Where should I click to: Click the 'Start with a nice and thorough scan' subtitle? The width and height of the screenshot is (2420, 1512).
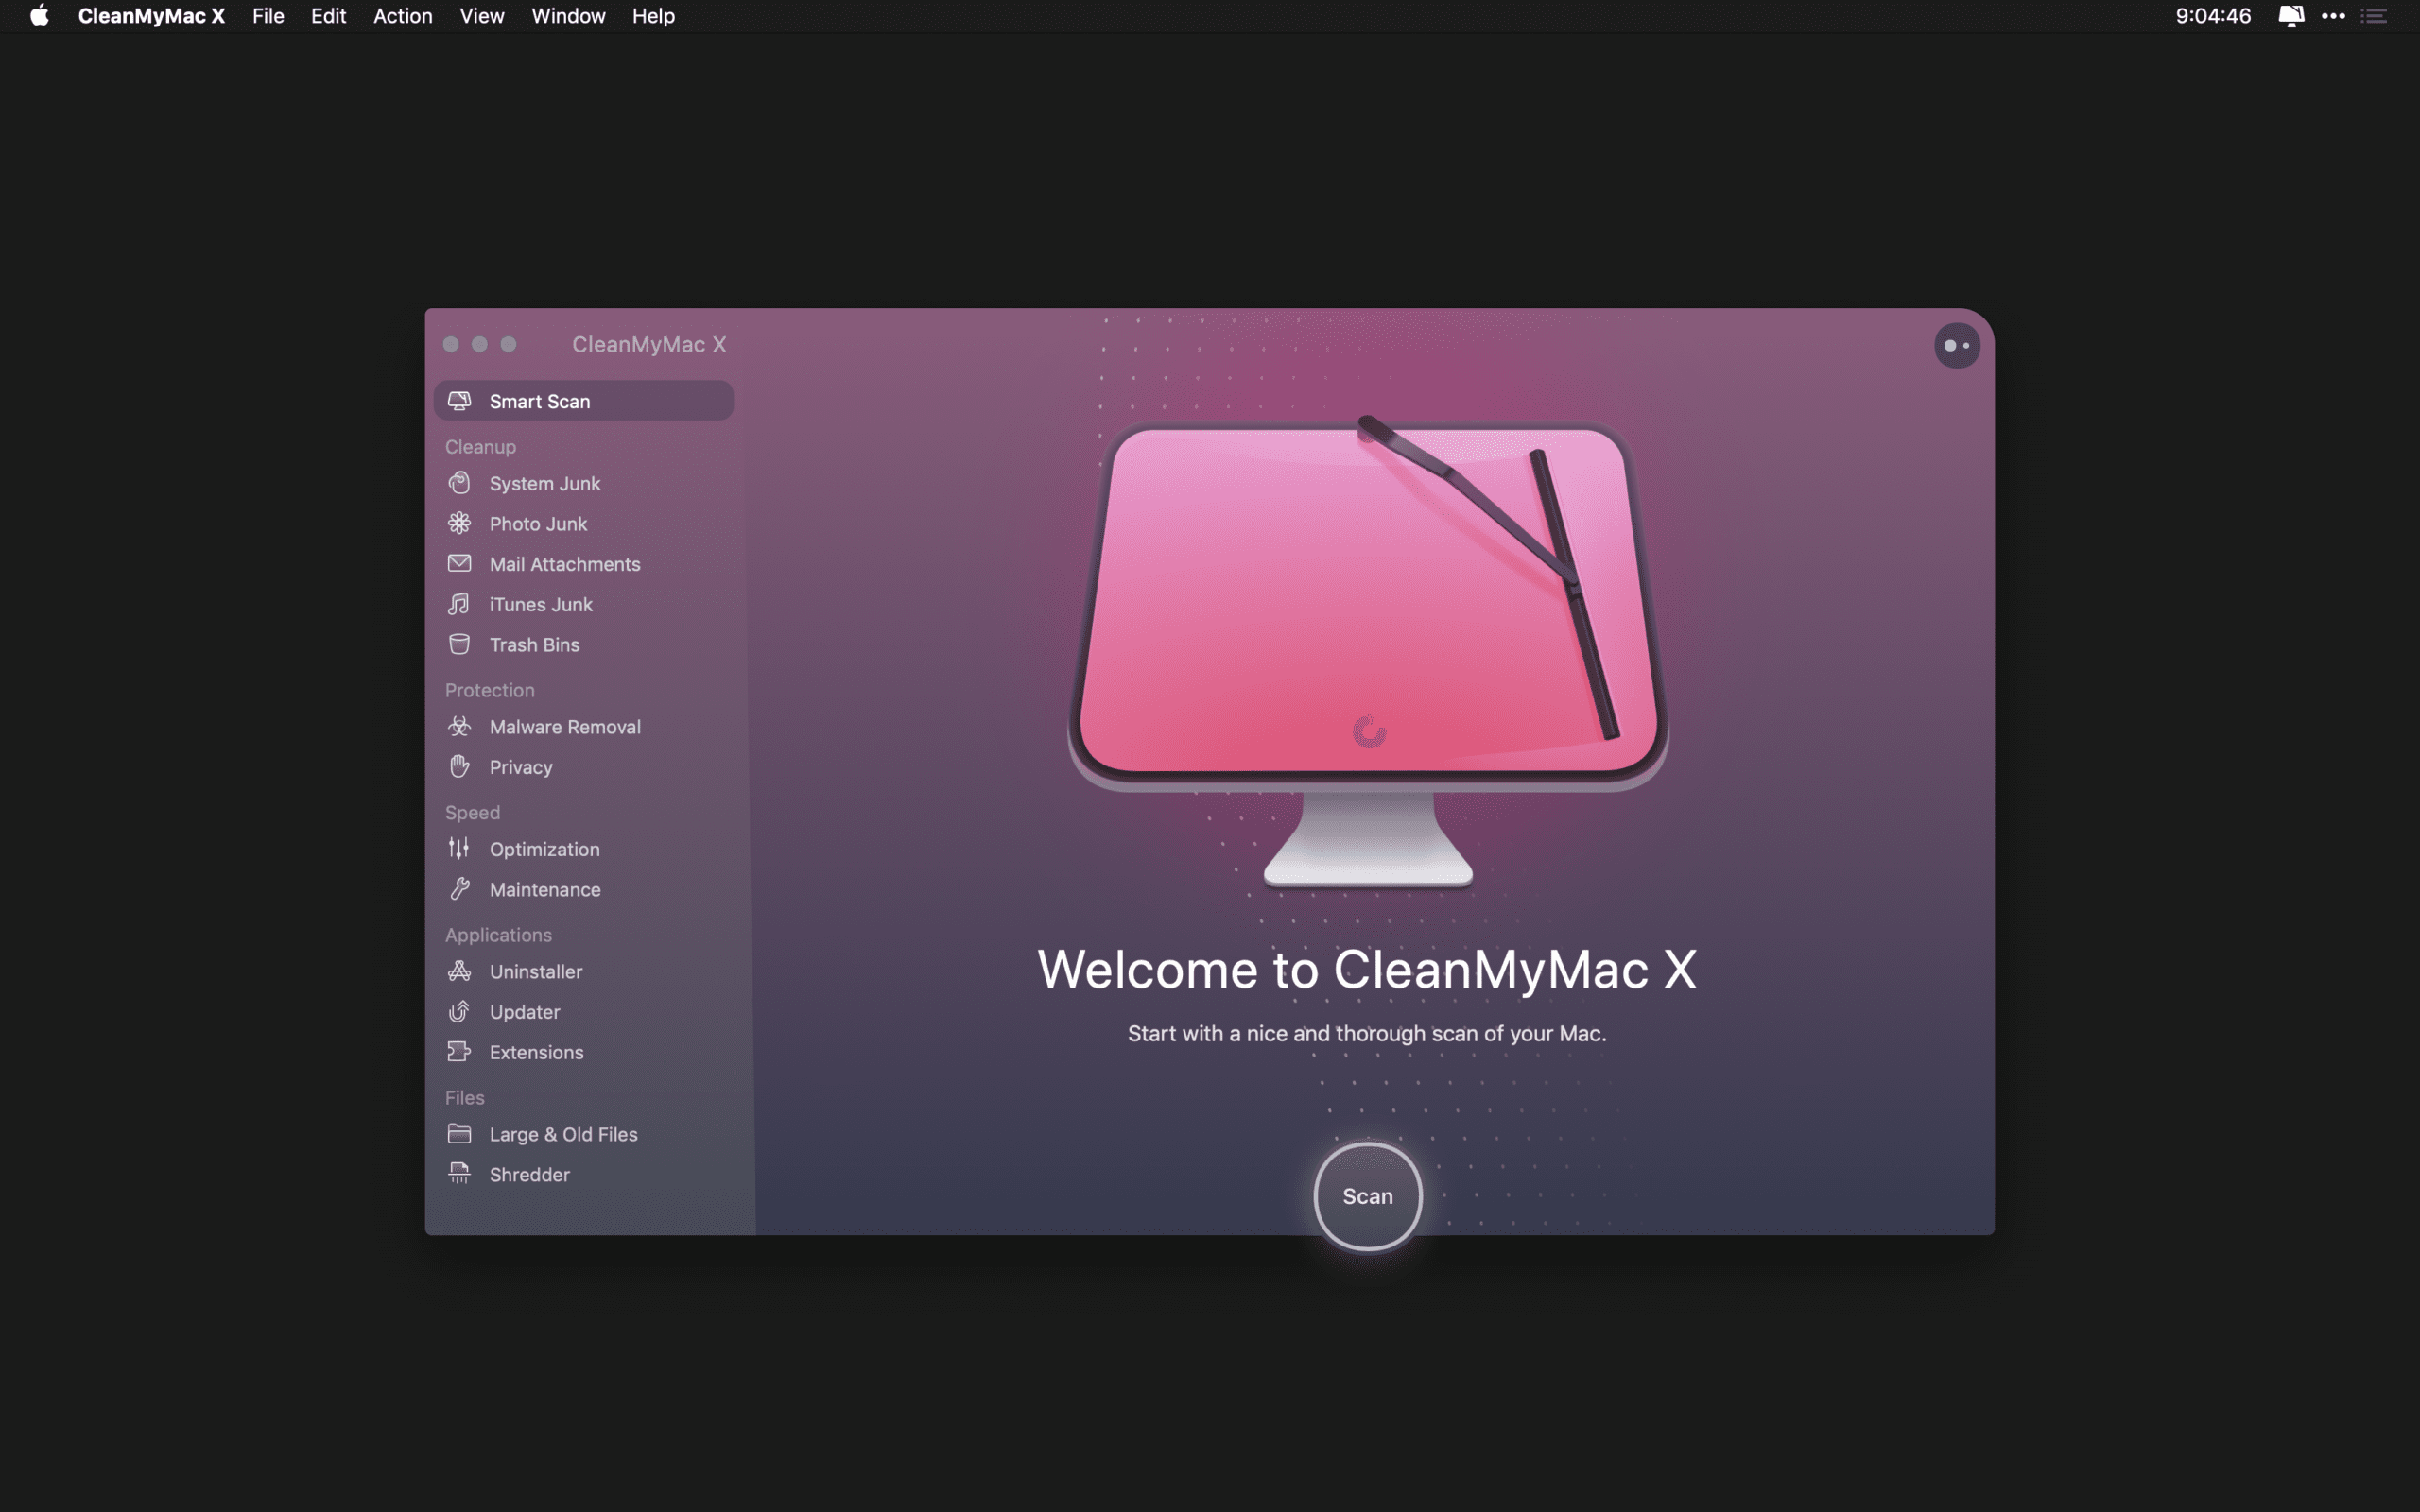coord(1367,1033)
